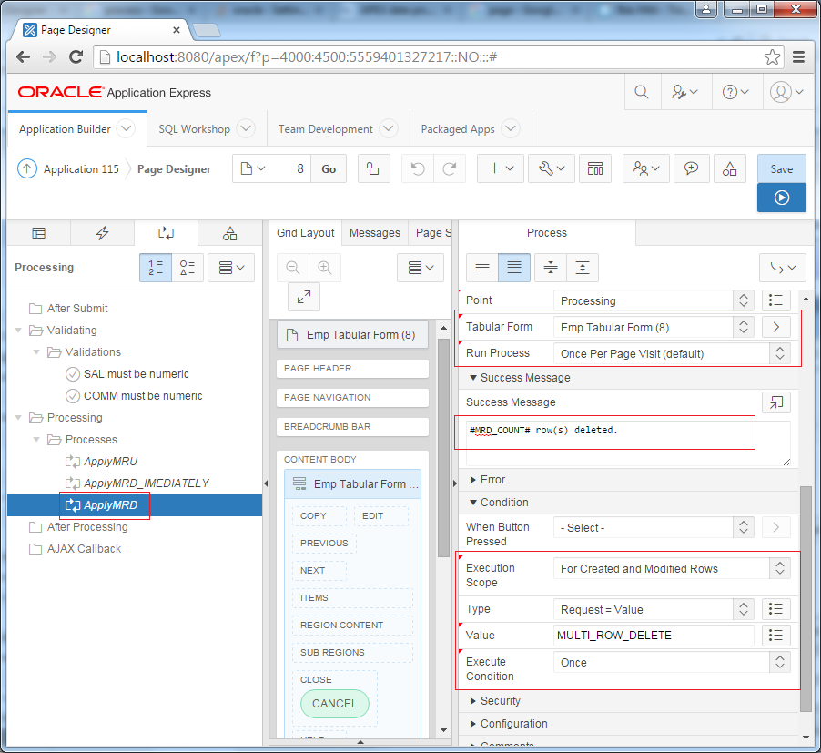Viewport: 821px width, 753px height.
Task: Switch to the Dynamic Actions lightning tab
Action: coord(102,233)
